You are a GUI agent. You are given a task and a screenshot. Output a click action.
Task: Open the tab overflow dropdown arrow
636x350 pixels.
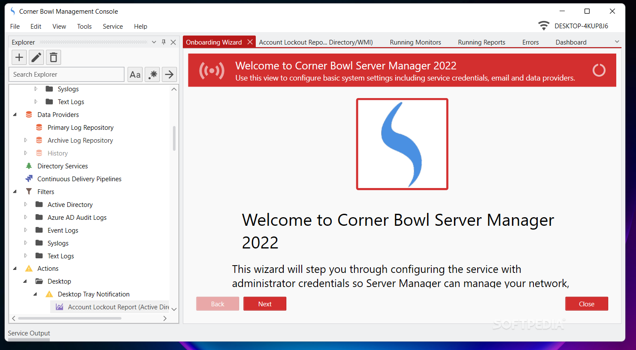[x=617, y=42]
